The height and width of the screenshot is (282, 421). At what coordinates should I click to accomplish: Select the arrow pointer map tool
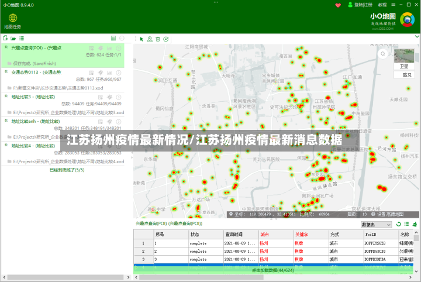tap(142, 39)
